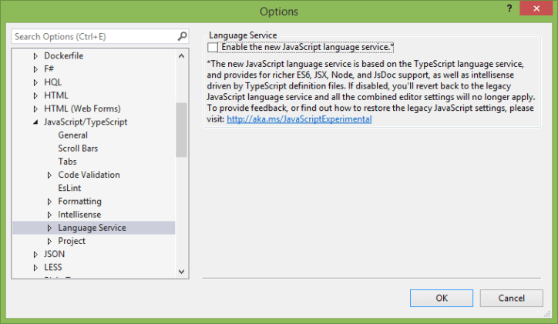558x324 pixels.
Task: Expand the Code Validation node
Action: [49, 175]
